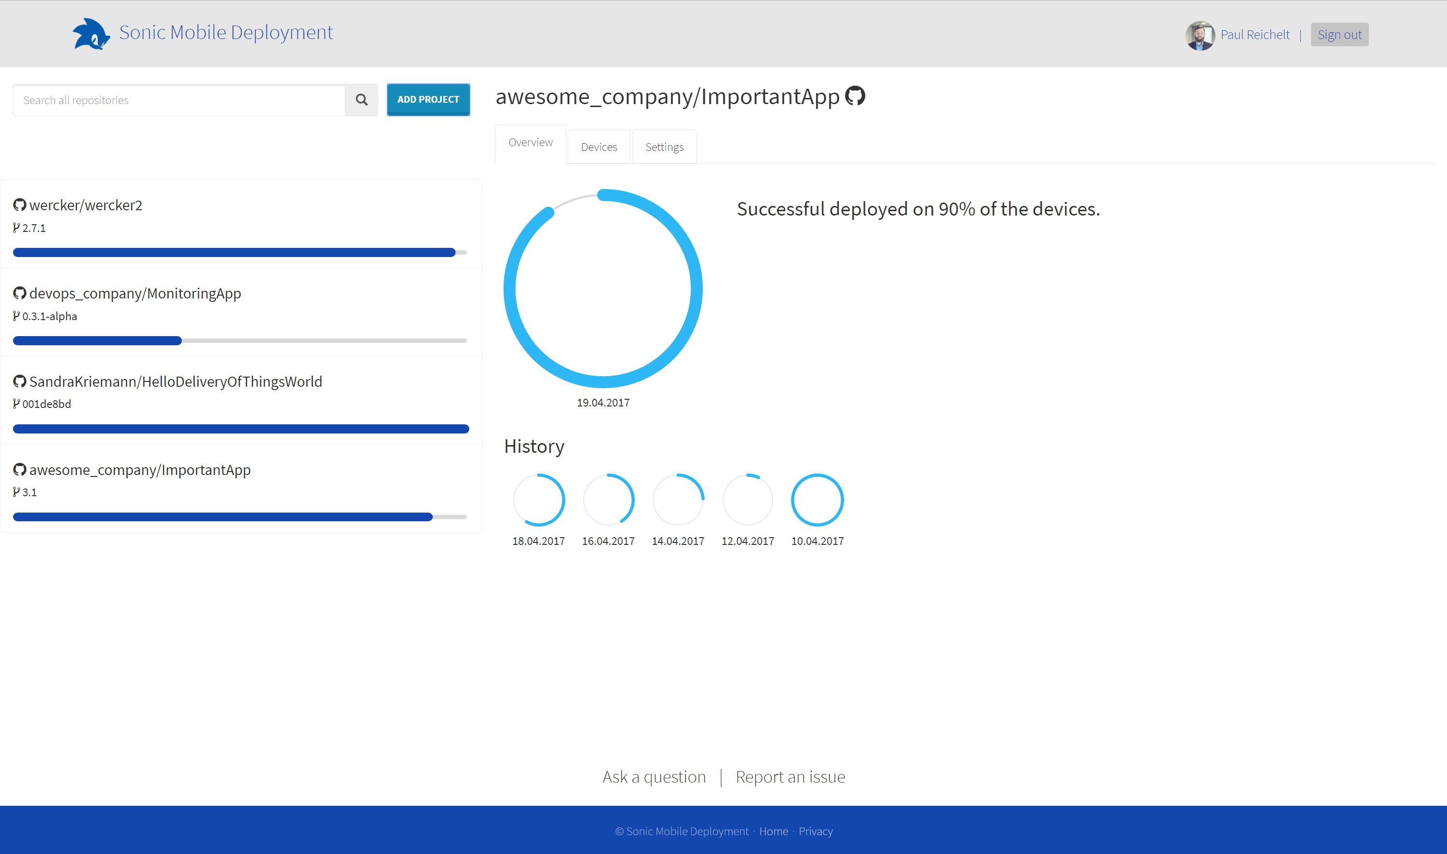Click GitHub icon next to wercker/wercker2

tap(20, 205)
